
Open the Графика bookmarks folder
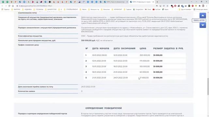[x=128, y=9]
